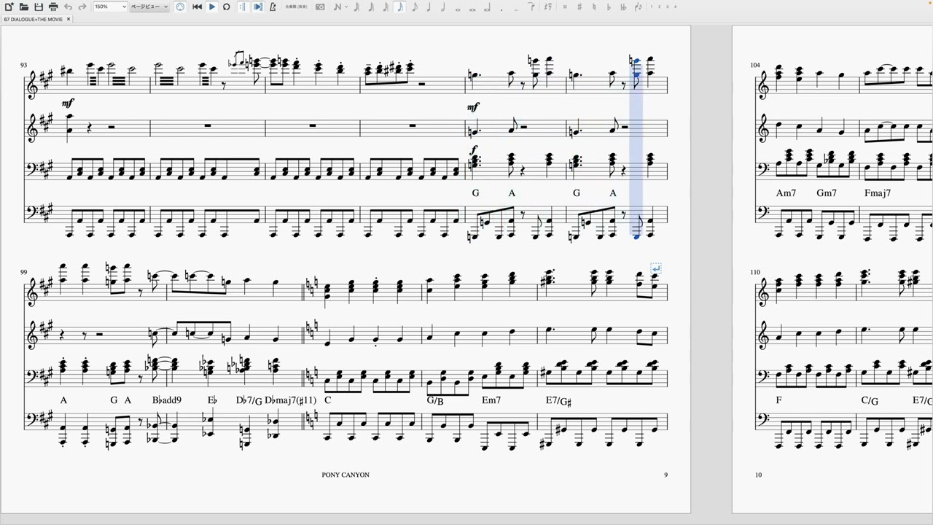
Task: Add a tie with the tie icon
Action: tap(531, 7)
